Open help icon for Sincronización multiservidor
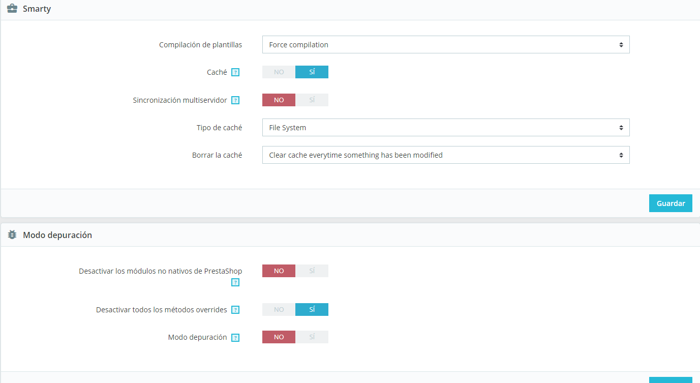 tap(235, 100)
